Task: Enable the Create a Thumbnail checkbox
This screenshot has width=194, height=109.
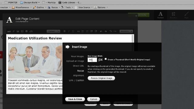Action: [105, 59]
